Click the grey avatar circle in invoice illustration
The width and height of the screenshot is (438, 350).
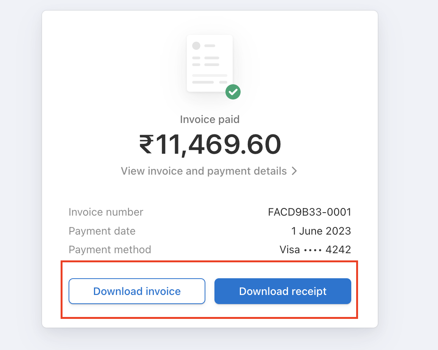[196, 46]
